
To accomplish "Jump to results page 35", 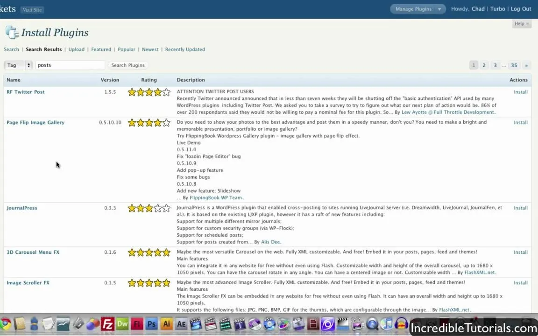I will (514, 65).
